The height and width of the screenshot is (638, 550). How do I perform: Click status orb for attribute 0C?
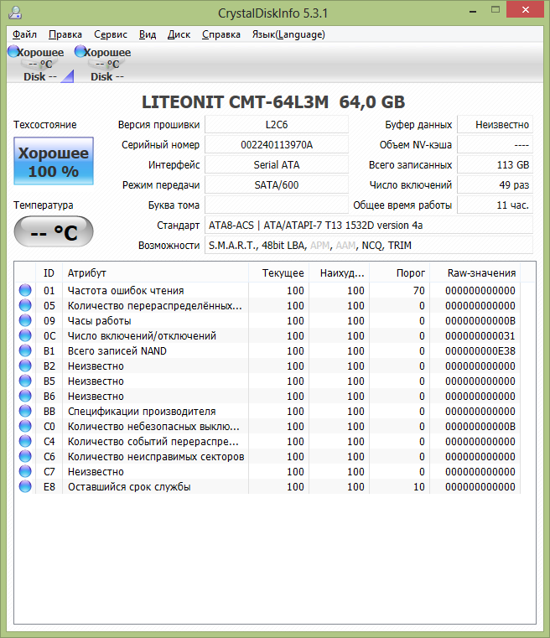coord(25,335)
